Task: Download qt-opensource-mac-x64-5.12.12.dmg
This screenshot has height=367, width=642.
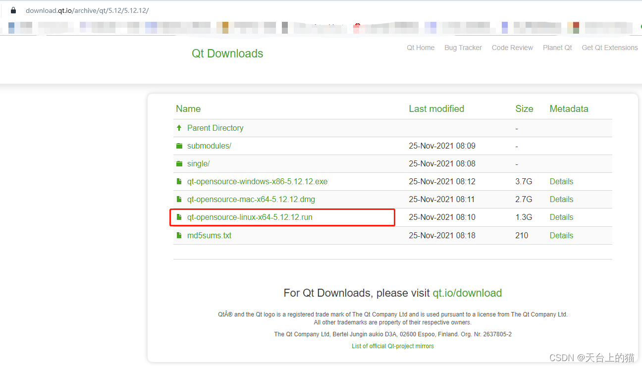Action: click(x=251, y=199)
